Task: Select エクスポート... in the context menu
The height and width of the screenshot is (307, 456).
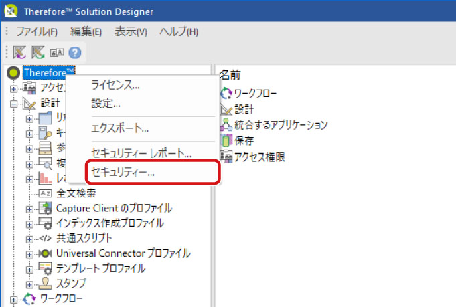Action: pos(120,128)
